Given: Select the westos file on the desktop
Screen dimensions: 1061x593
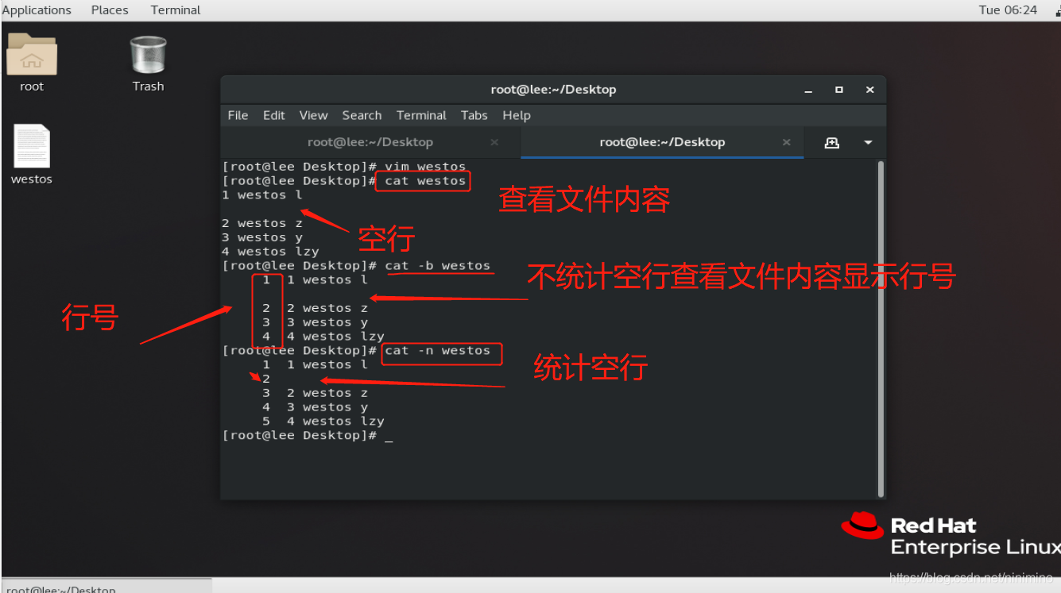Looking at the screenshot, I should [32, 155].
